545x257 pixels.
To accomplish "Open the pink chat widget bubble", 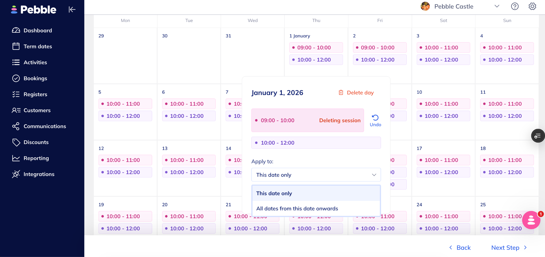I will pos(531,220).
